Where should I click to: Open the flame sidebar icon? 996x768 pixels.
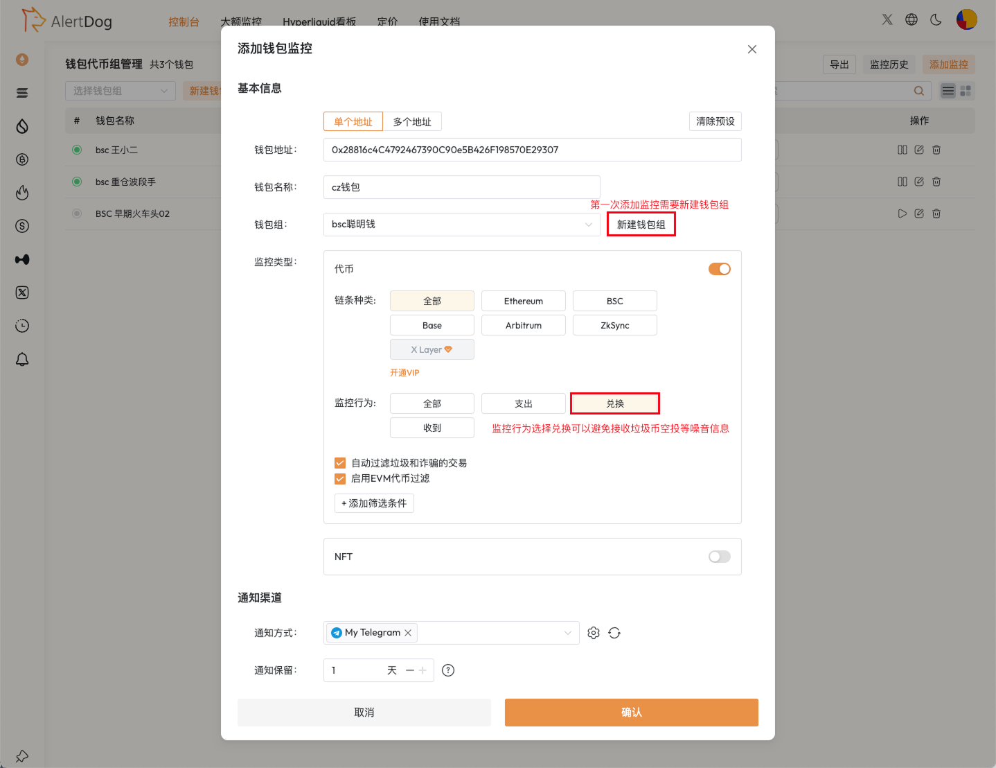point(22,193)
